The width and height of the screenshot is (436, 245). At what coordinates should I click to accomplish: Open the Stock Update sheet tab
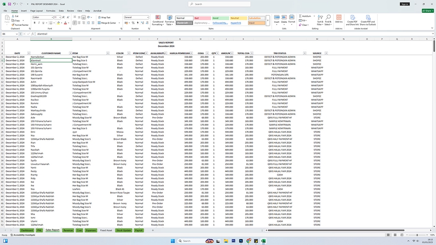124,230
